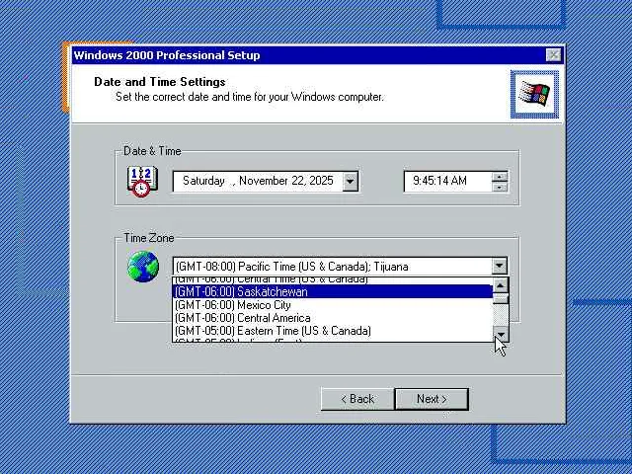The height and width of the screenshot is (474, 632).
Task: Close the Windows 2000 Professional Setup dialog
Action: [x=553, y=55]
